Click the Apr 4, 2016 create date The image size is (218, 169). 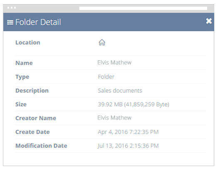128,132
